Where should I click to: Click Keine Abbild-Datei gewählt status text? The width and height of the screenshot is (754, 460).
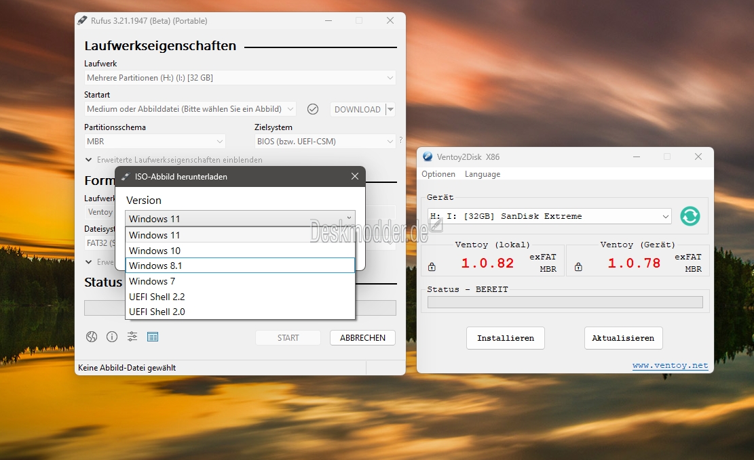click(127, 368)
